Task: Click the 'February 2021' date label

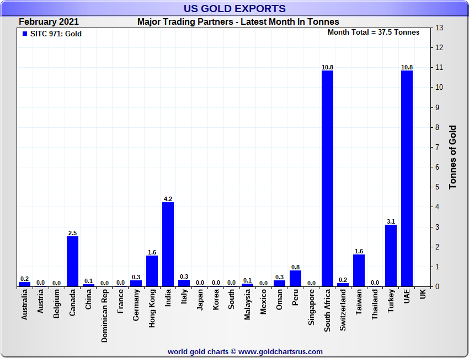Action: click(x=49, y=22)
